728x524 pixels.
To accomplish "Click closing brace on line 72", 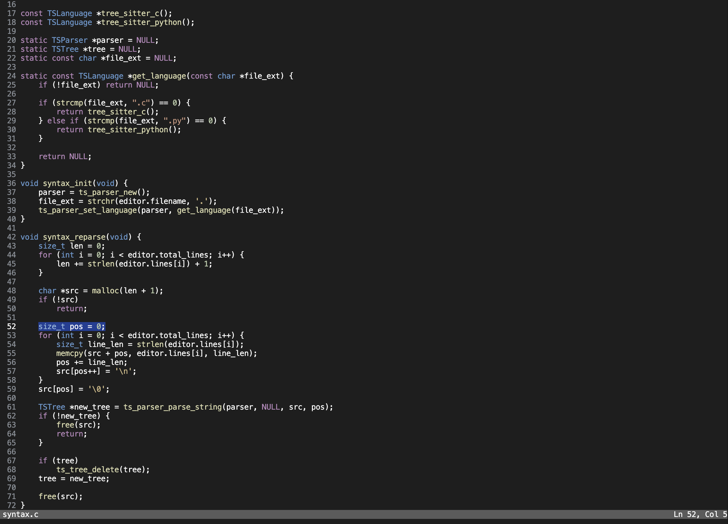I will coord(23,505).
